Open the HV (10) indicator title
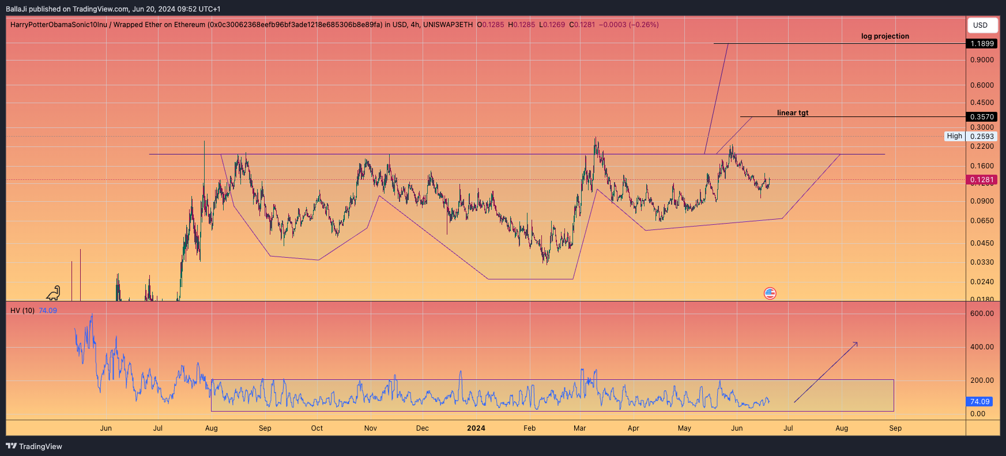 pos(22,311)
